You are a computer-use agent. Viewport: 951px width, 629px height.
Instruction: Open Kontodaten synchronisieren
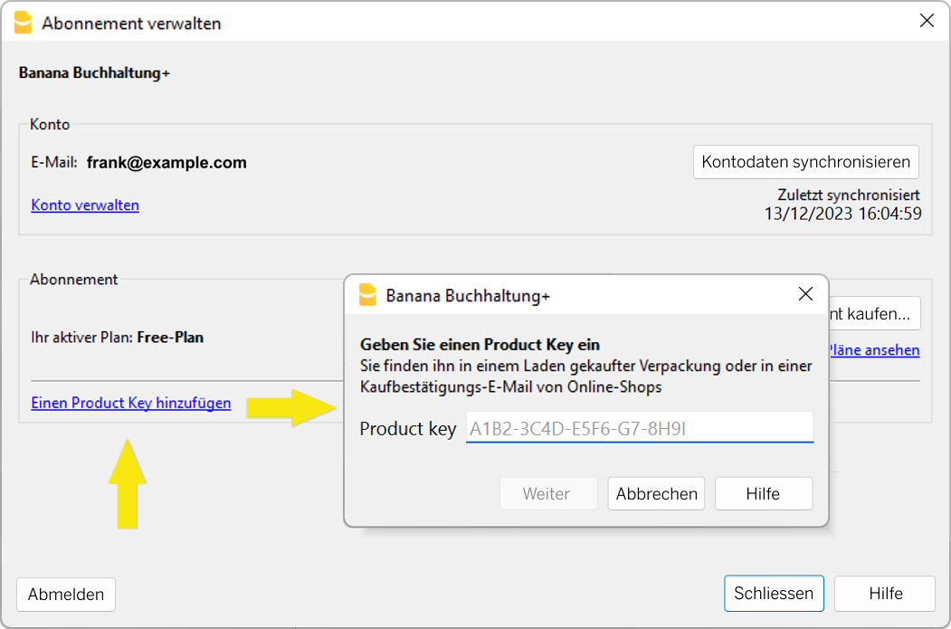point(805,162)
